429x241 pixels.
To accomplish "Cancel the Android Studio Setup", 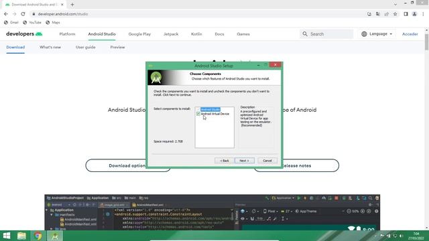I will (x=267, y=161).
